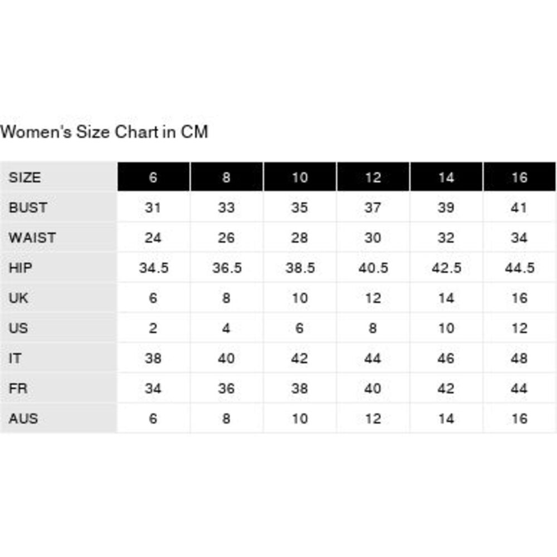Screen dimensions: 557x557
Task: Click the Women's Size Chart in CM title
Action: tap(104, 132)
